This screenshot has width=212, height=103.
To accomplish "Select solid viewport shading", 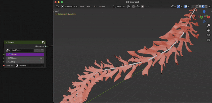I will point(200,6).
